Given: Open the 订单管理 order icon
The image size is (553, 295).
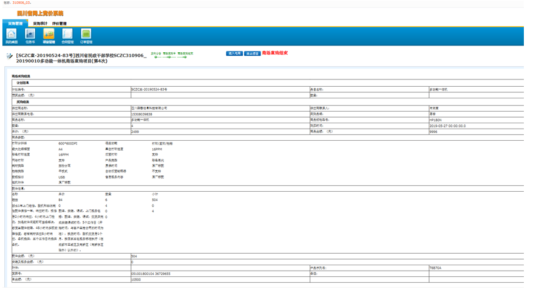Looking at the screenshot, I should click(86, 36).
